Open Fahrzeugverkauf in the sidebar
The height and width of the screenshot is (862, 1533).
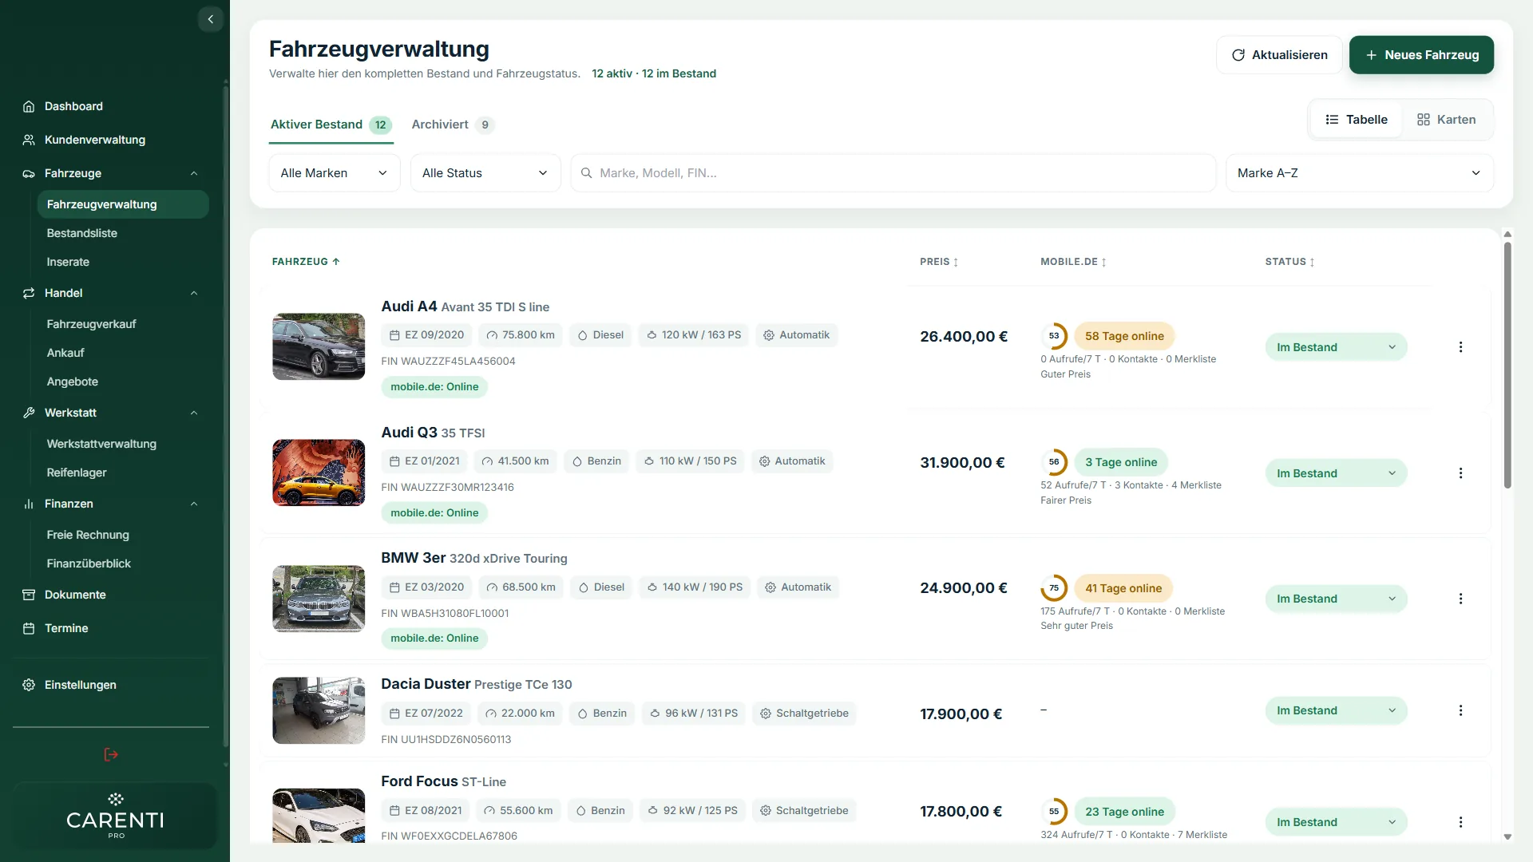coord(91,324)
